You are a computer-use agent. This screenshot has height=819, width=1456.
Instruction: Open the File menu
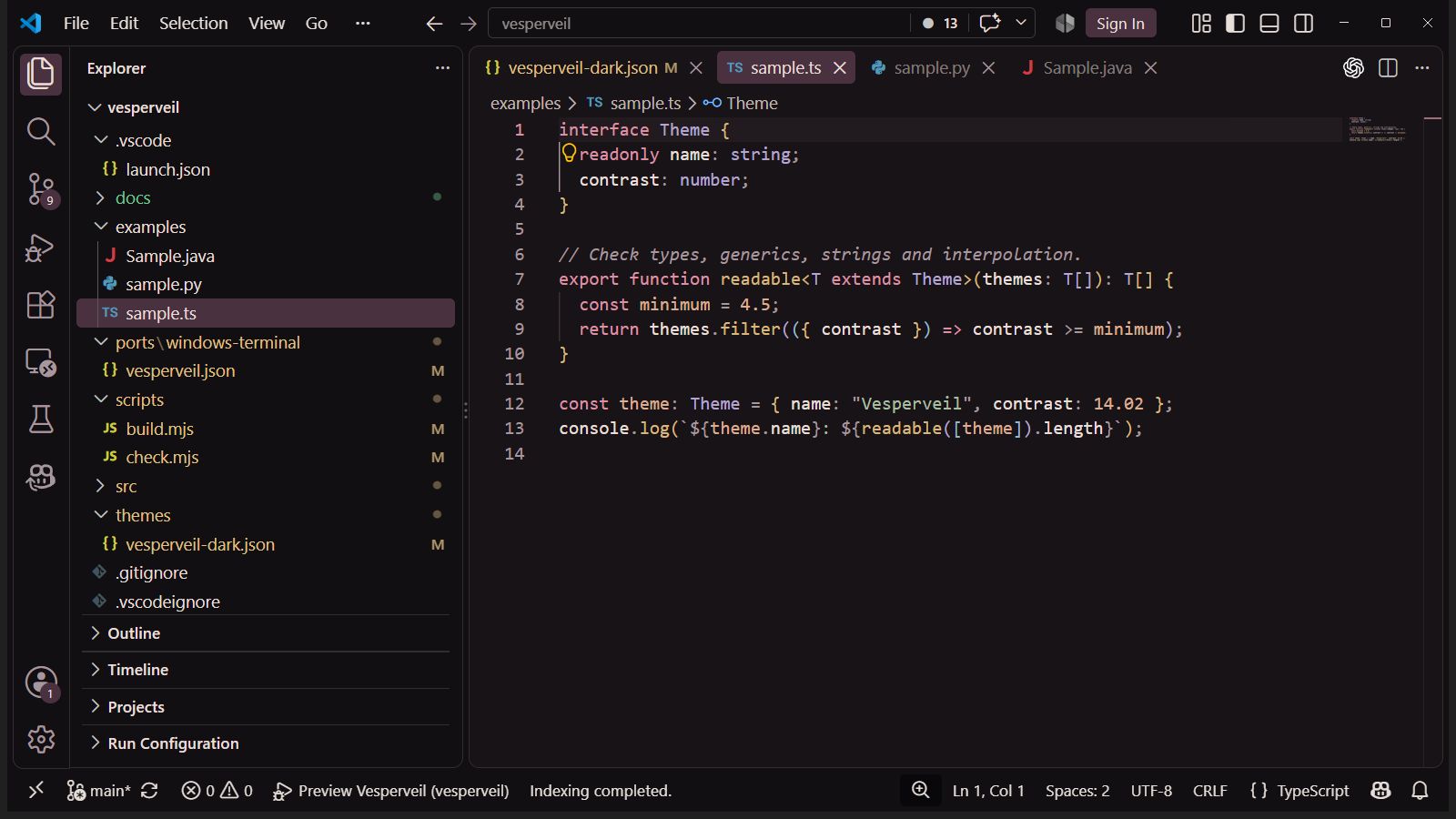point(76,24)
